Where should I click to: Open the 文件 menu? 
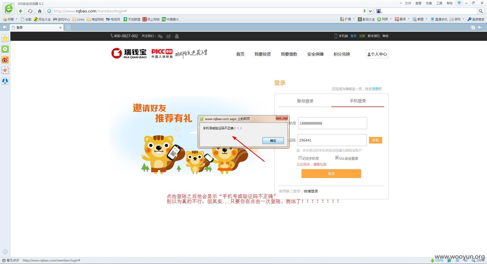click(x=408, y=3)
